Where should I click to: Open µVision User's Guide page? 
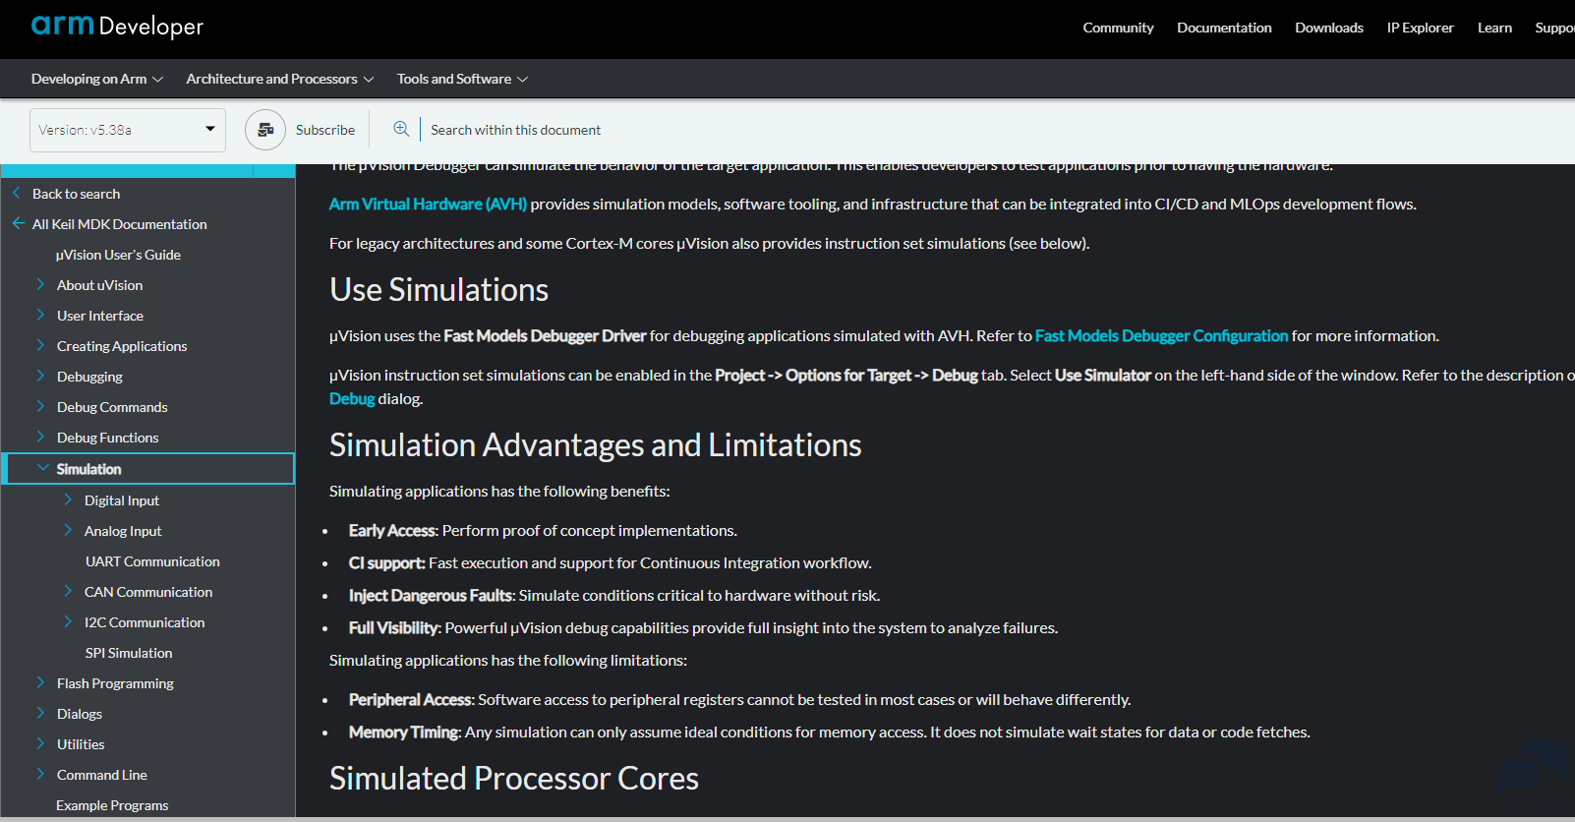[118, 255]
